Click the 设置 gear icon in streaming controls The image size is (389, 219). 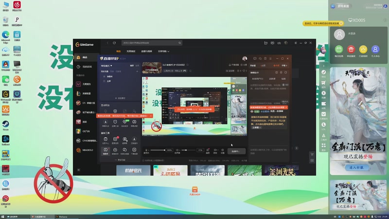click(223, 151)
